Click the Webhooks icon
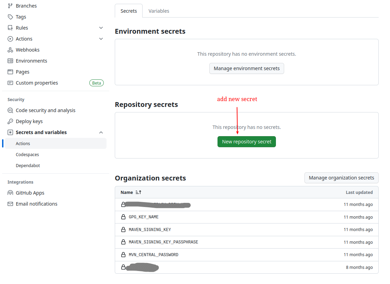Screen dimensions: 390x284 click(x=10, y=50)
